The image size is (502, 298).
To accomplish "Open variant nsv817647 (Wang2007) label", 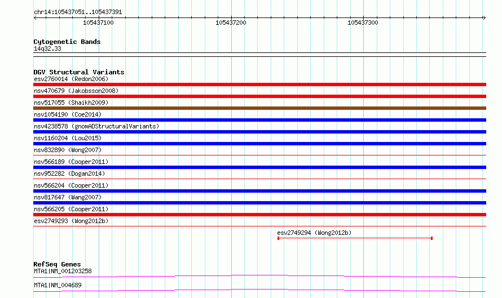I will [68, 197].
